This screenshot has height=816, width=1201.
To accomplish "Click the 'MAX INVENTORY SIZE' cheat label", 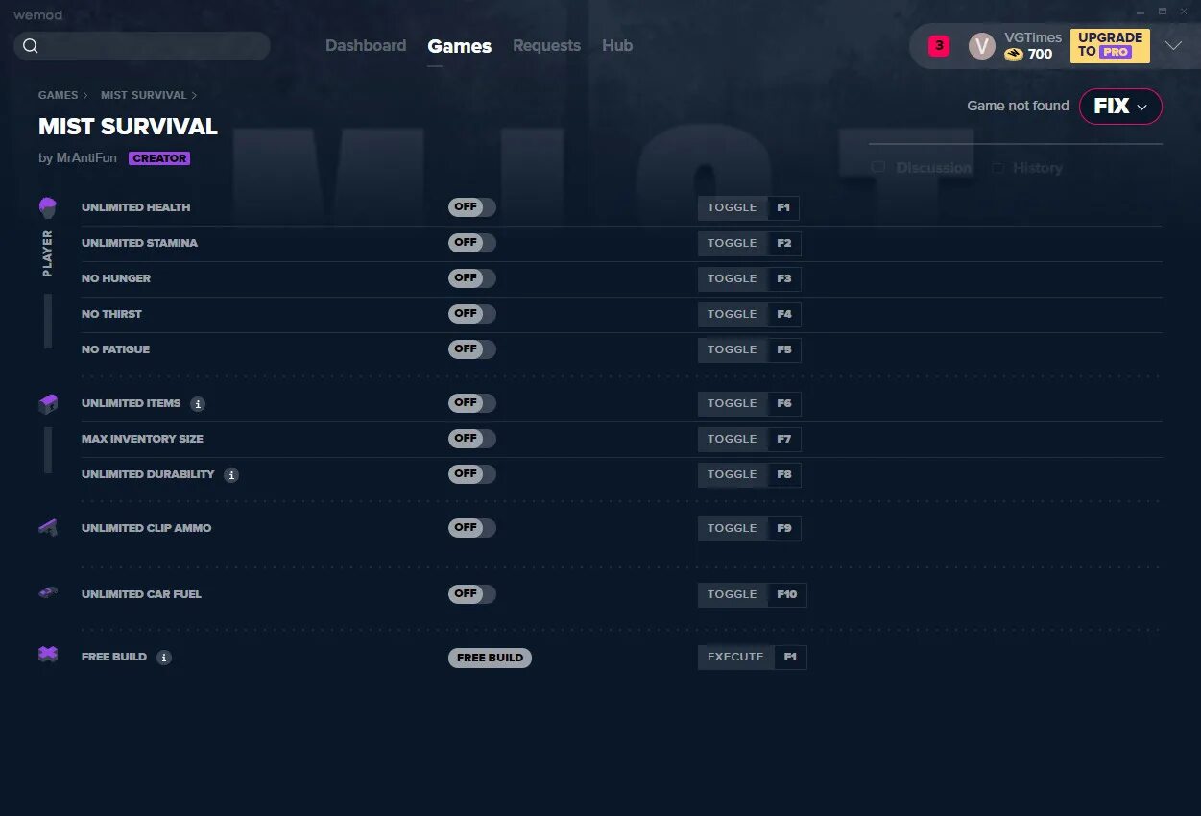I will click(142, 439).
